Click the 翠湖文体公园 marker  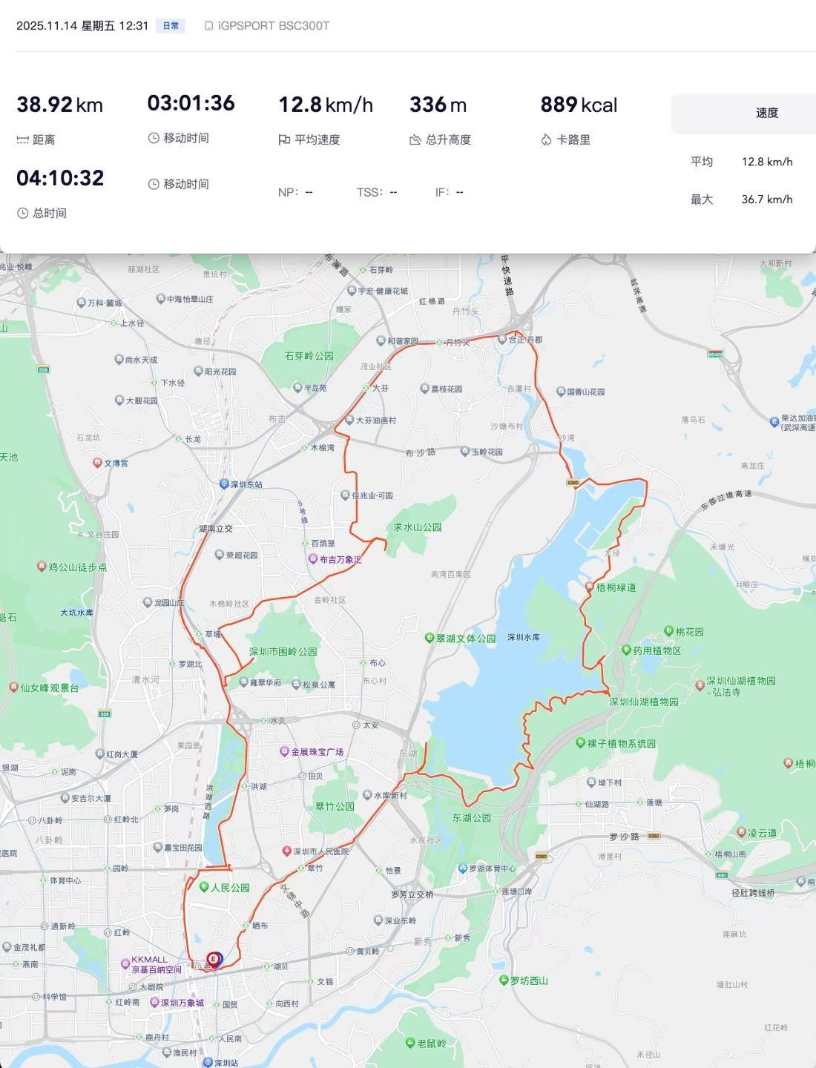[x=430, y=638]
